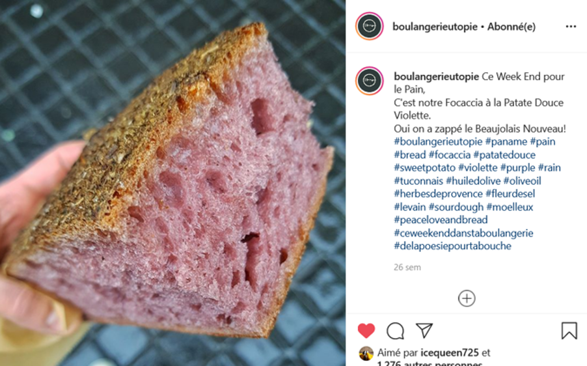The height and width of the screenshot is (366, 587).
Task: Save post with the bookmark icon
Action: tap(569, 331)
